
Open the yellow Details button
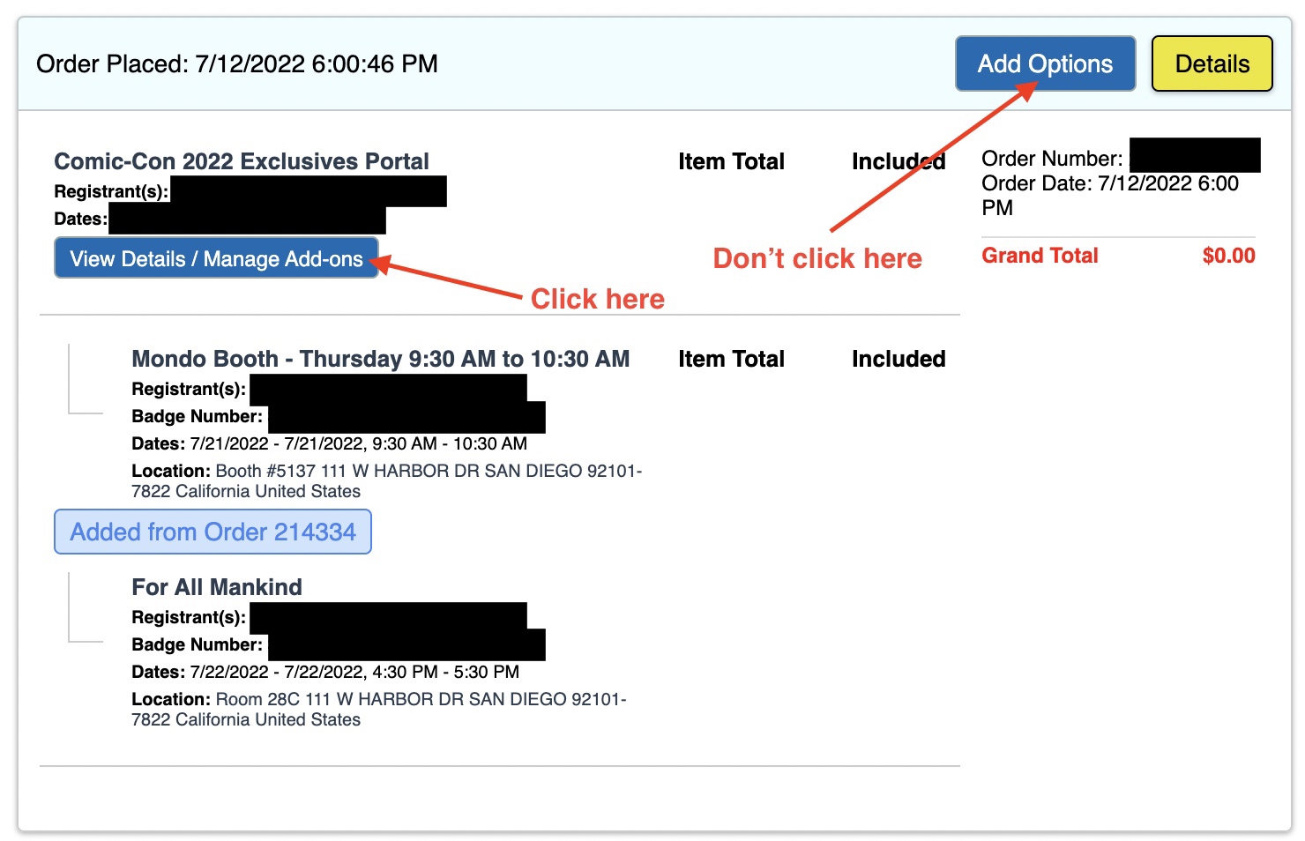point(1212,63)
